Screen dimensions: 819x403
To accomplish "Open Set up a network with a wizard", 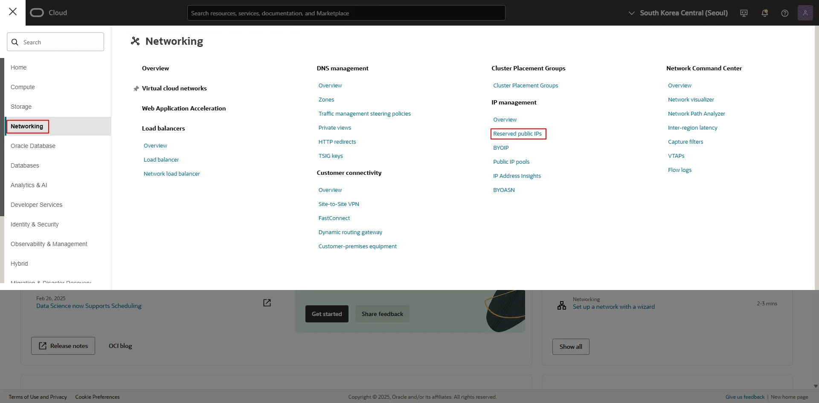I will (x=613, y=307).
